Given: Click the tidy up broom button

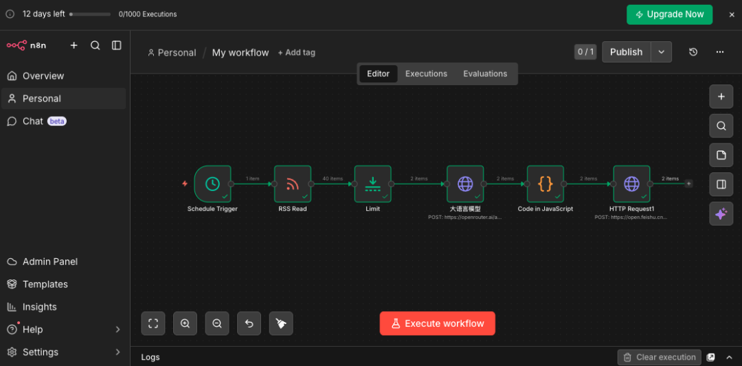Looking at the screenshot, I should click(281, 323).
